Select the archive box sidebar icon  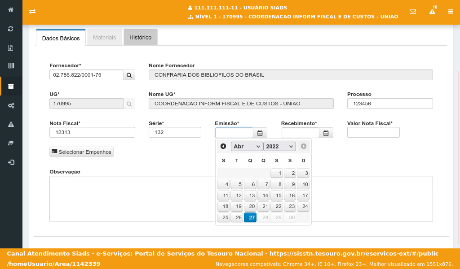[x=11, y=87]
